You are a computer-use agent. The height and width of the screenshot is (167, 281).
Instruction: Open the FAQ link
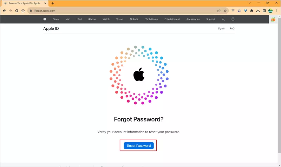click(232, 28)
